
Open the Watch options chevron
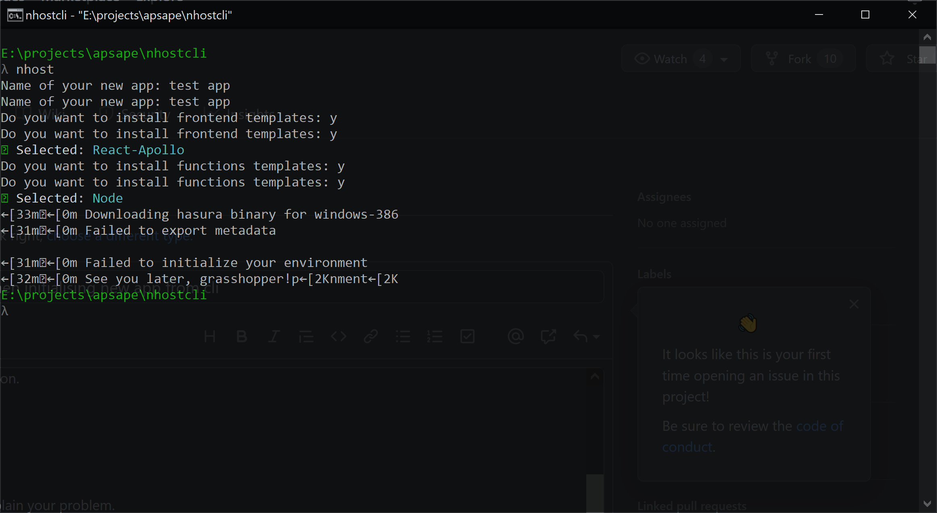(724, 58)
